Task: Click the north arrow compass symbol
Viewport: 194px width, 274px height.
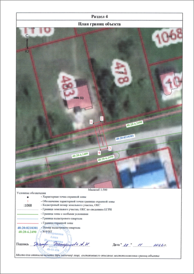Action: tap(27, 43)
